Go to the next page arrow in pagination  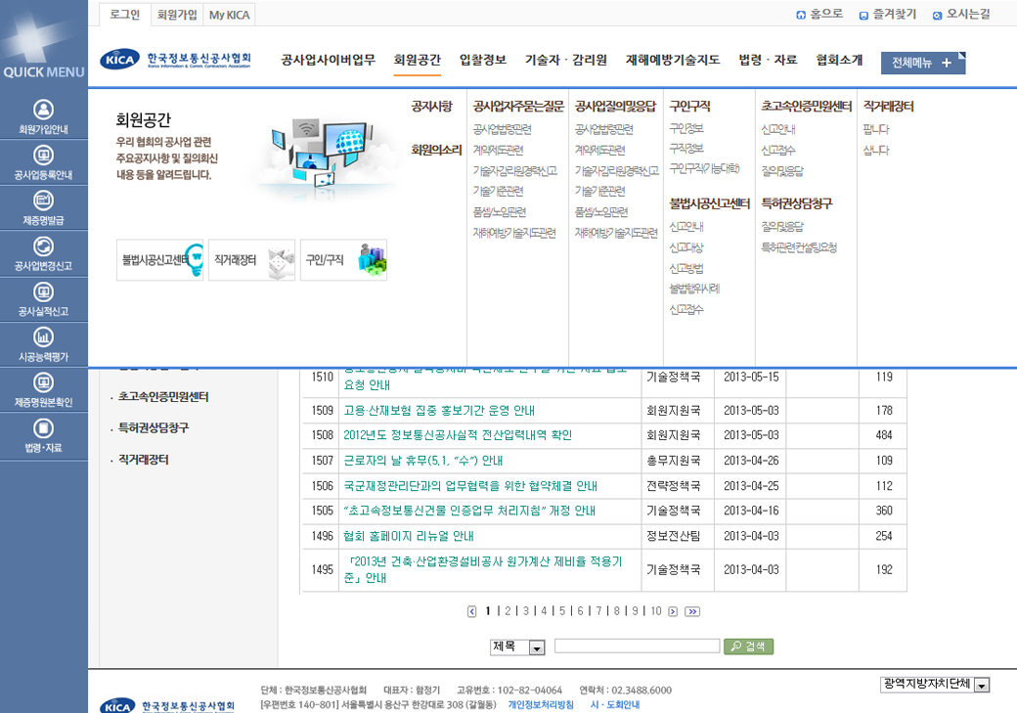[673, 612]
